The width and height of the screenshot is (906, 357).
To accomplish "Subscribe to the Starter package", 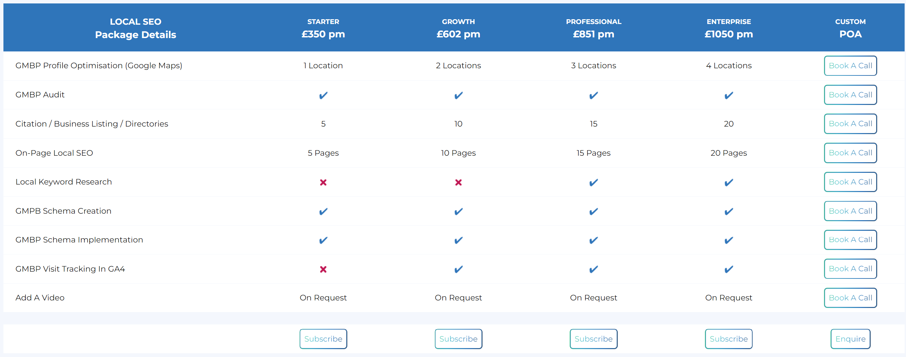I will click(x=323, y=339).
